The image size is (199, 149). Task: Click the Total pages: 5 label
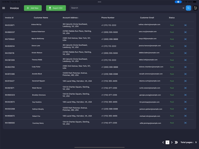(189, 142)
